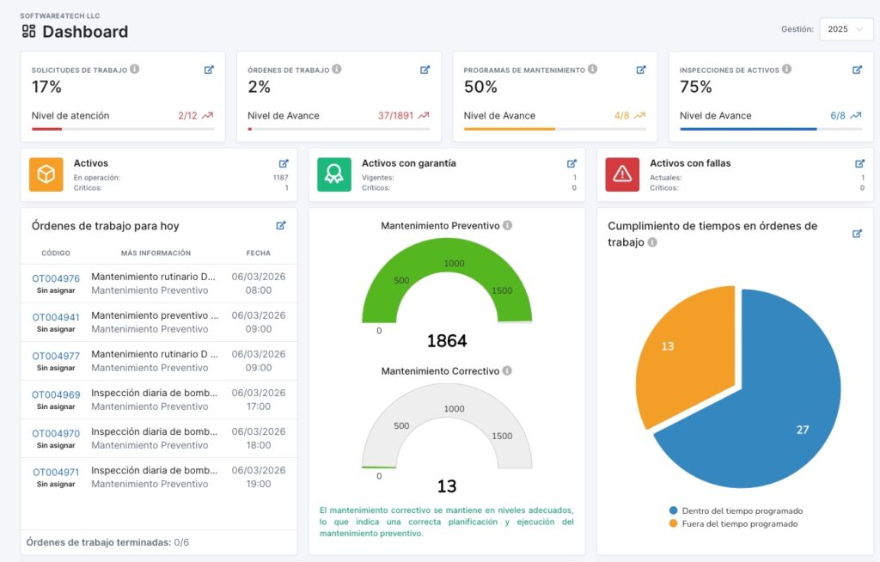Screen dimensions: 880x562
Task: Open work order OT004971 link
Action: [x=56, y=472]
